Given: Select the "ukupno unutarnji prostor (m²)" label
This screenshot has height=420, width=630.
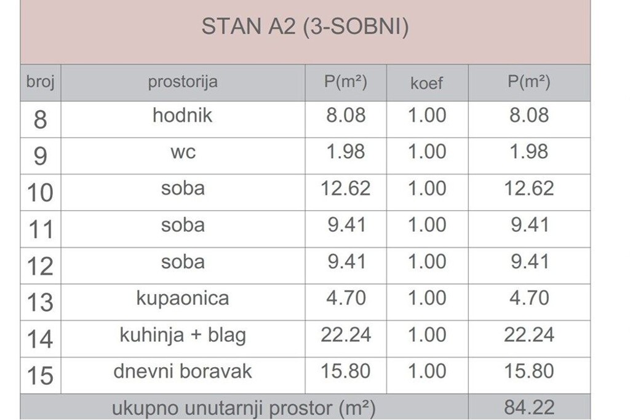Looking at the screenshot, I should click(244, 408).
